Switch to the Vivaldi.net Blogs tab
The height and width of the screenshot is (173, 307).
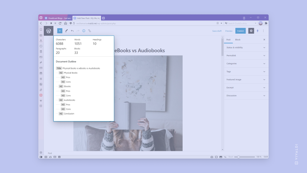coord(58,18)
